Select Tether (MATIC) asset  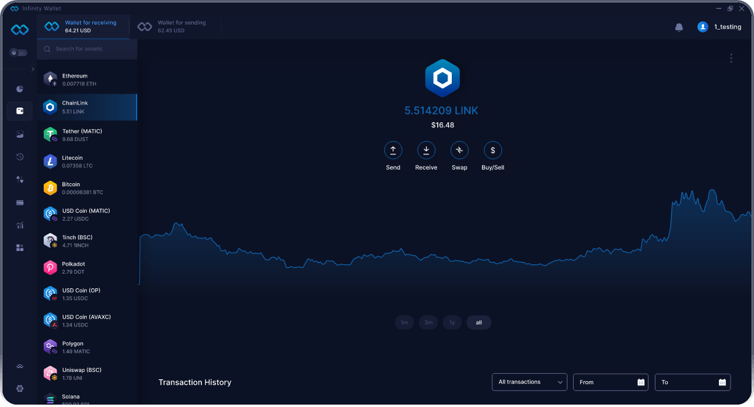pyautogui.click(x=87, y=135)
